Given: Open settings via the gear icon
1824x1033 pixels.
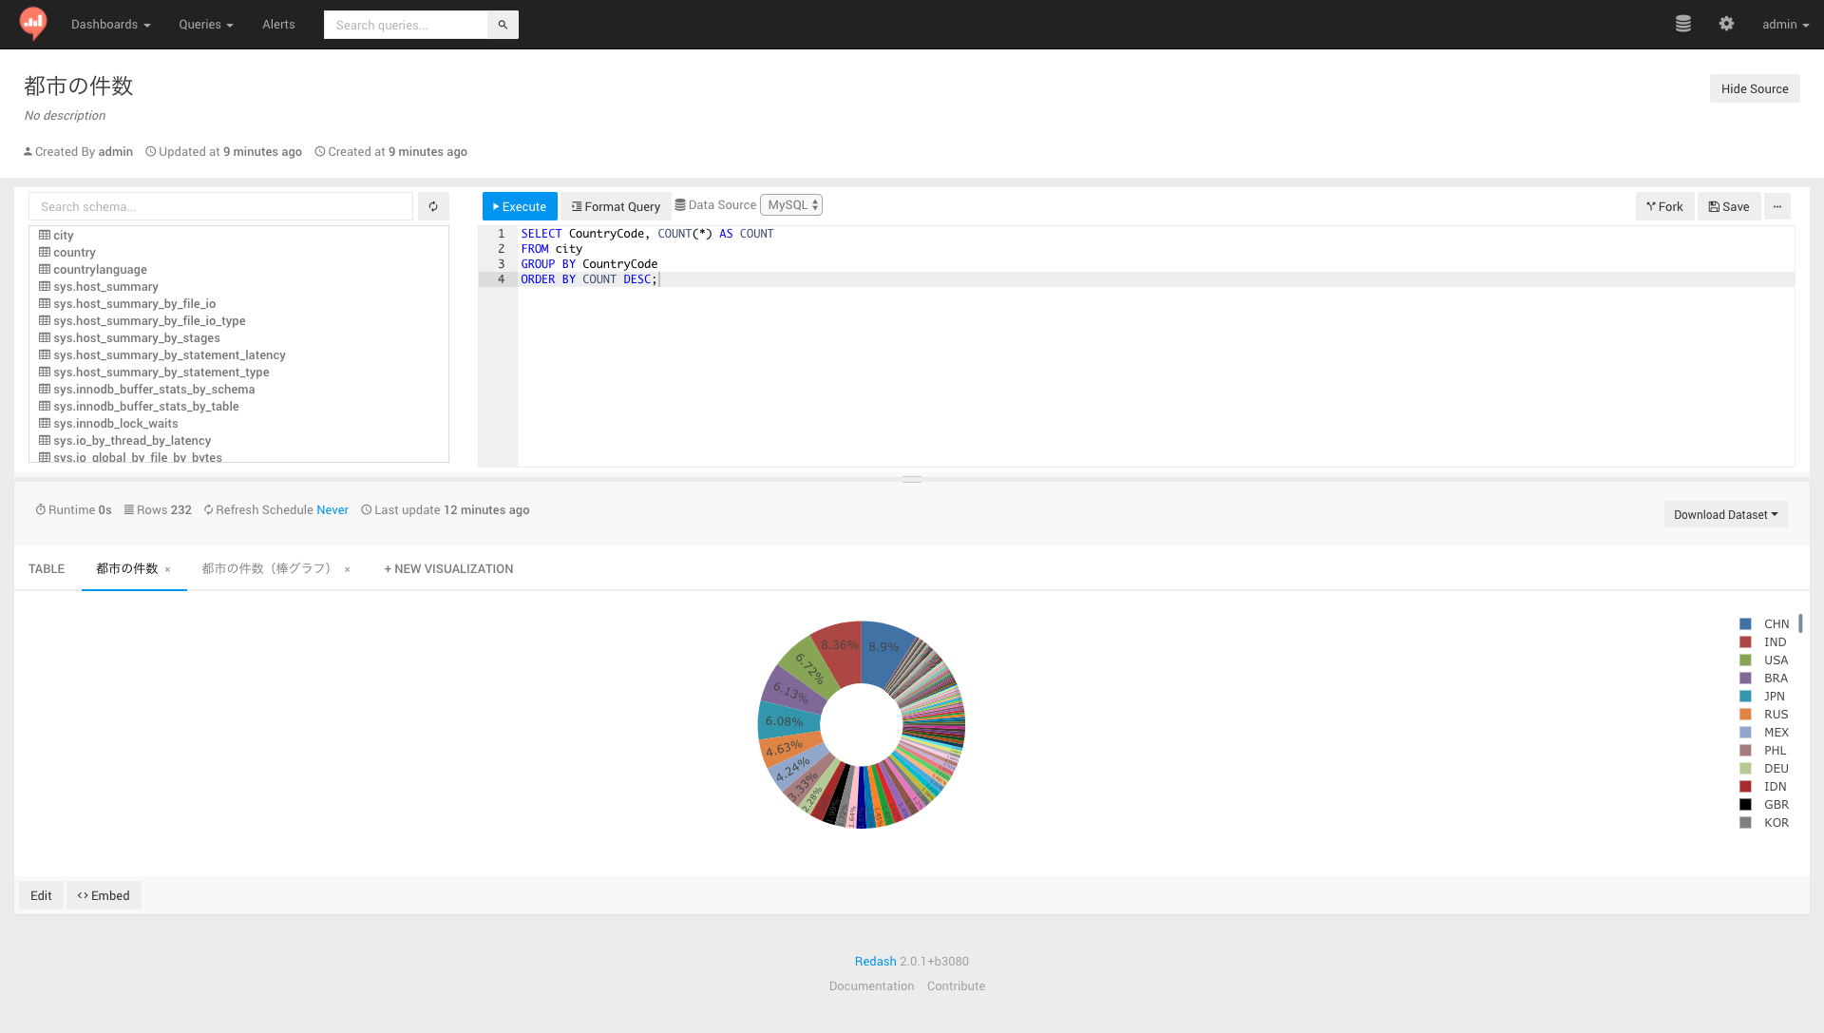Looking at the screenshot, I should (1726, 24).
